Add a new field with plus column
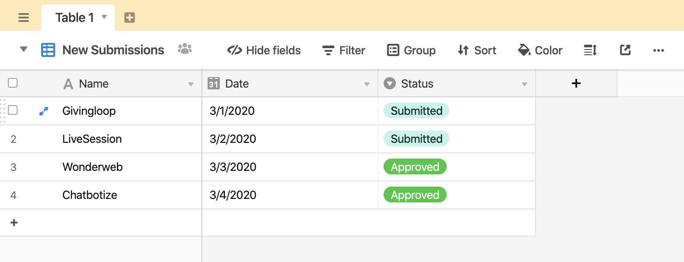 (576, 83)
